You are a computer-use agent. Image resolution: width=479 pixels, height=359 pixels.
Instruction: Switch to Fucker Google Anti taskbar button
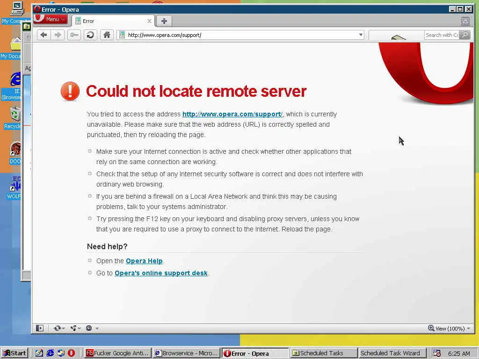(x=118, y=353)
